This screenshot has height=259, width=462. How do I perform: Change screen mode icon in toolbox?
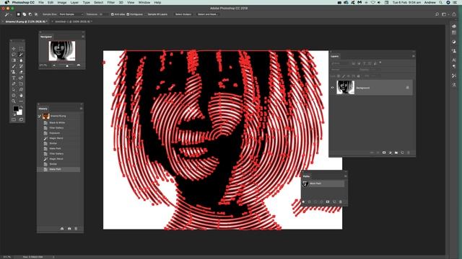21,119
